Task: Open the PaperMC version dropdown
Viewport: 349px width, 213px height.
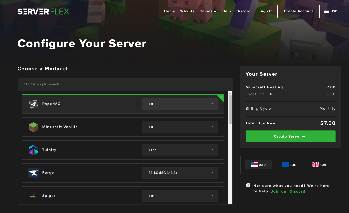Action: pos(180,104)
